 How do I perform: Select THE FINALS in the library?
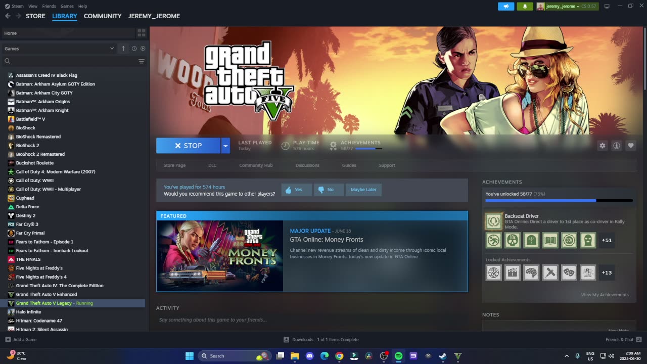click(x=28, y=259)
